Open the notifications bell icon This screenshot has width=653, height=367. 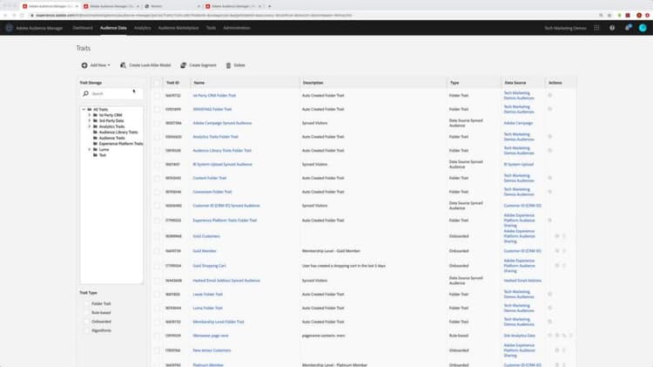click(628, 28)
